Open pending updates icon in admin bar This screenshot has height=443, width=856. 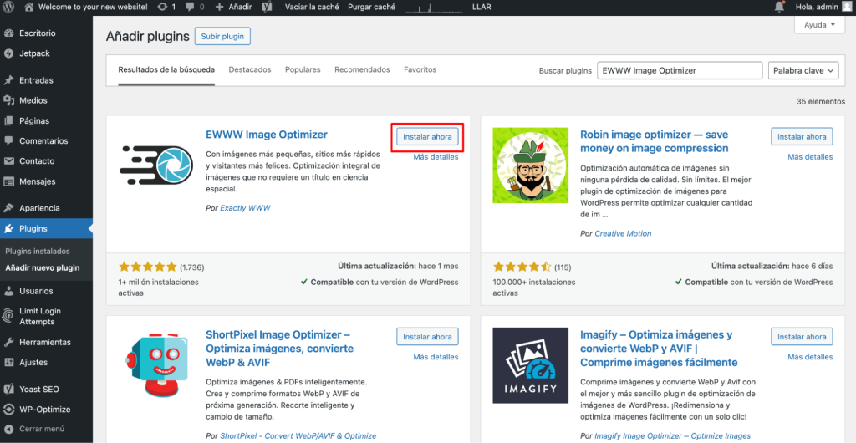tap(162, 7)
